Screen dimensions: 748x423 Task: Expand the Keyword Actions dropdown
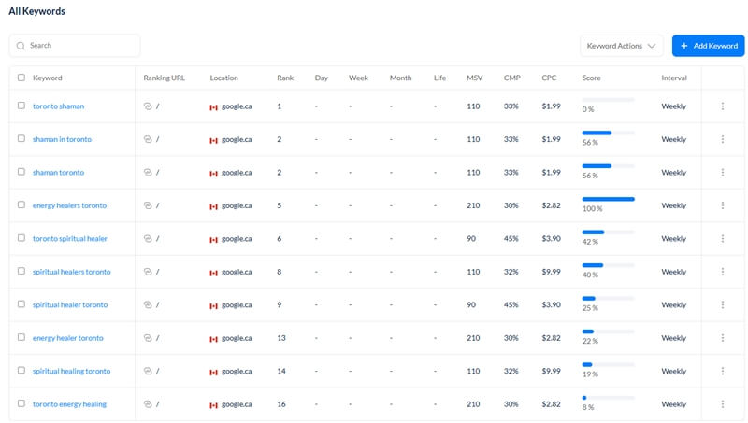point(622,46)
